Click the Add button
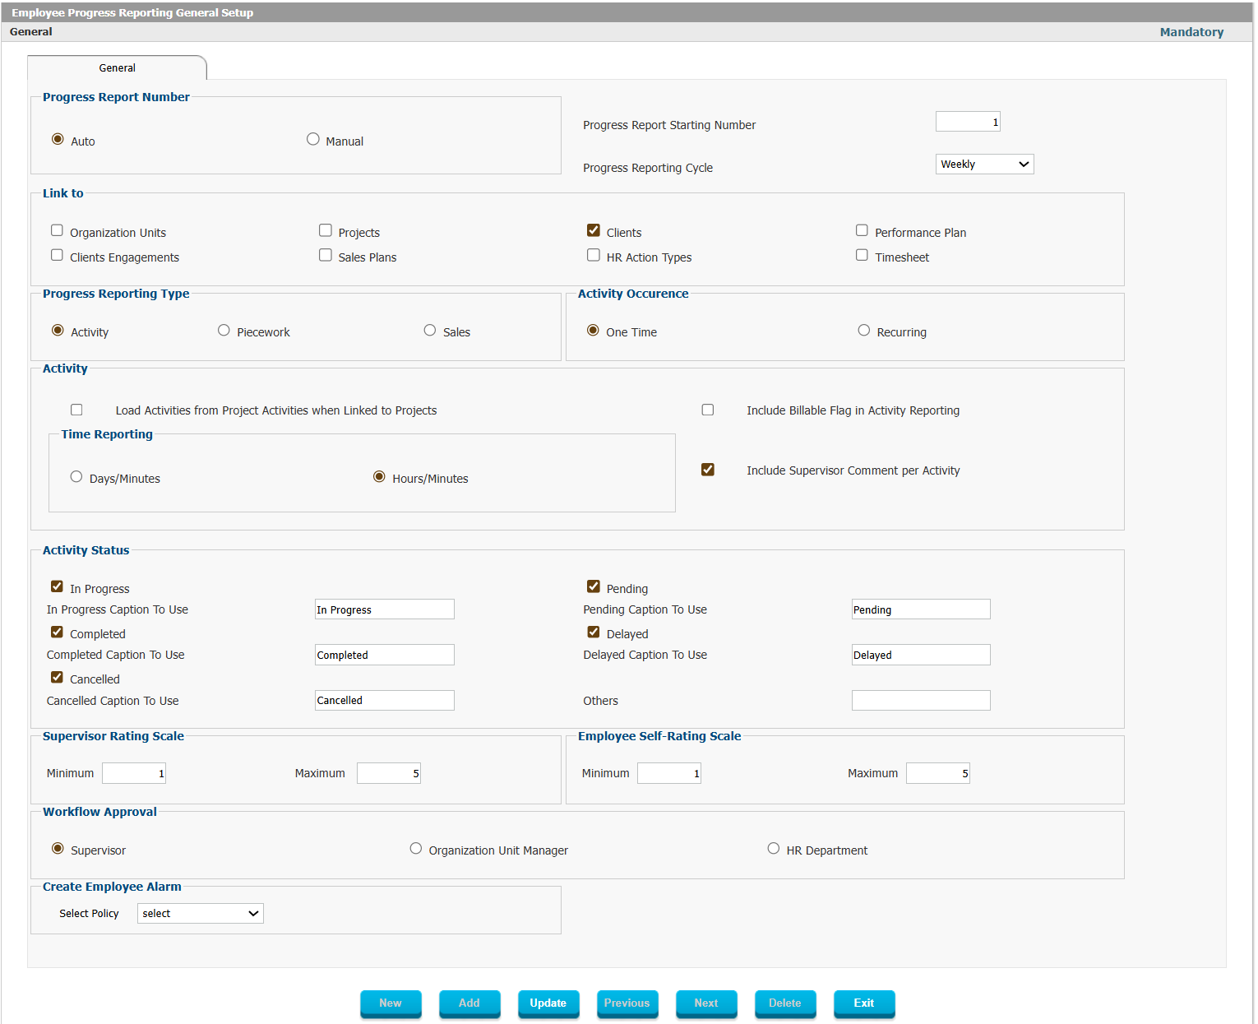The image size is (1258, 1024). pyautogui.click(x=469, y=1003)
